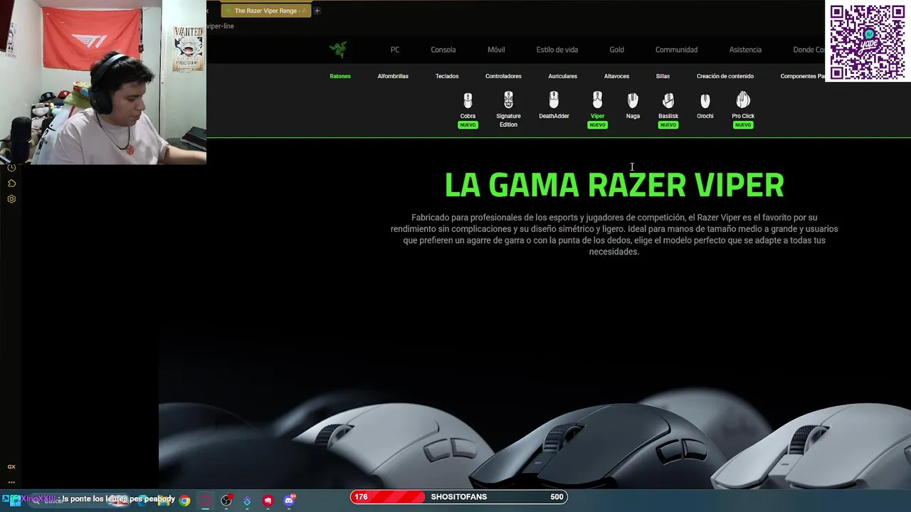Screen dimensions: 911x512
Task: Switch to The Razer Viper Range tab
Action: [265, 11]
